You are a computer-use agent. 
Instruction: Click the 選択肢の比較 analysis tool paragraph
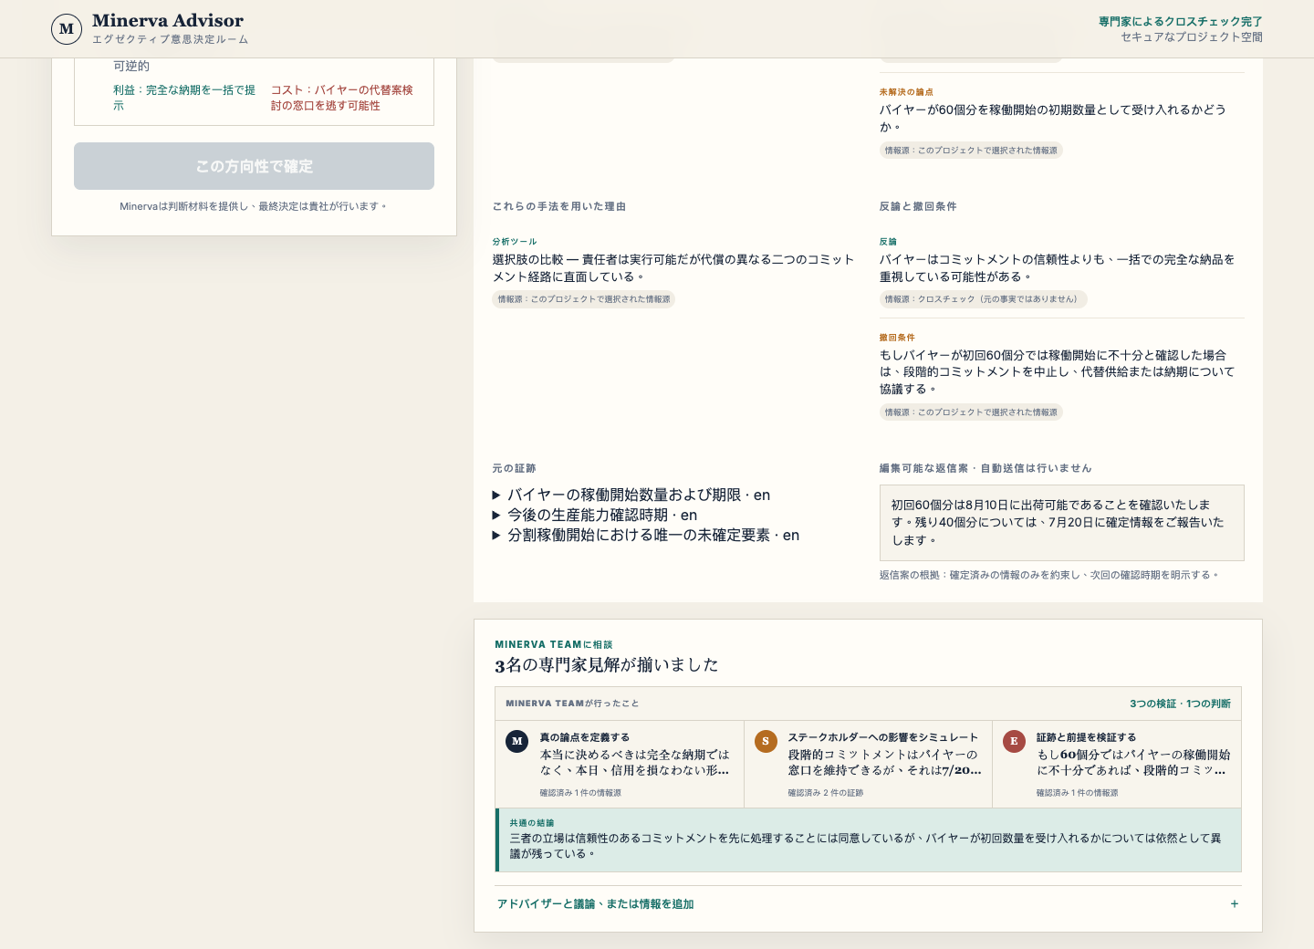(x=673, y=268)
